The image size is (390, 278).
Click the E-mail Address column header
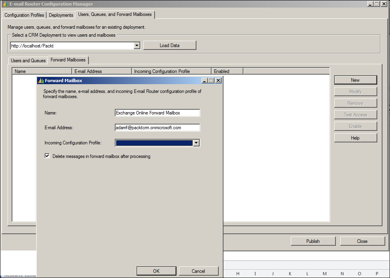102,71
